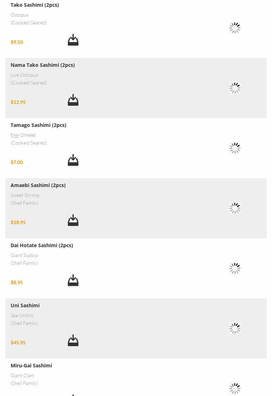The height and width of the screenshot is (396, 272).
Task: Open Uni Sashimi item title
Action: [x=25, y=305]
